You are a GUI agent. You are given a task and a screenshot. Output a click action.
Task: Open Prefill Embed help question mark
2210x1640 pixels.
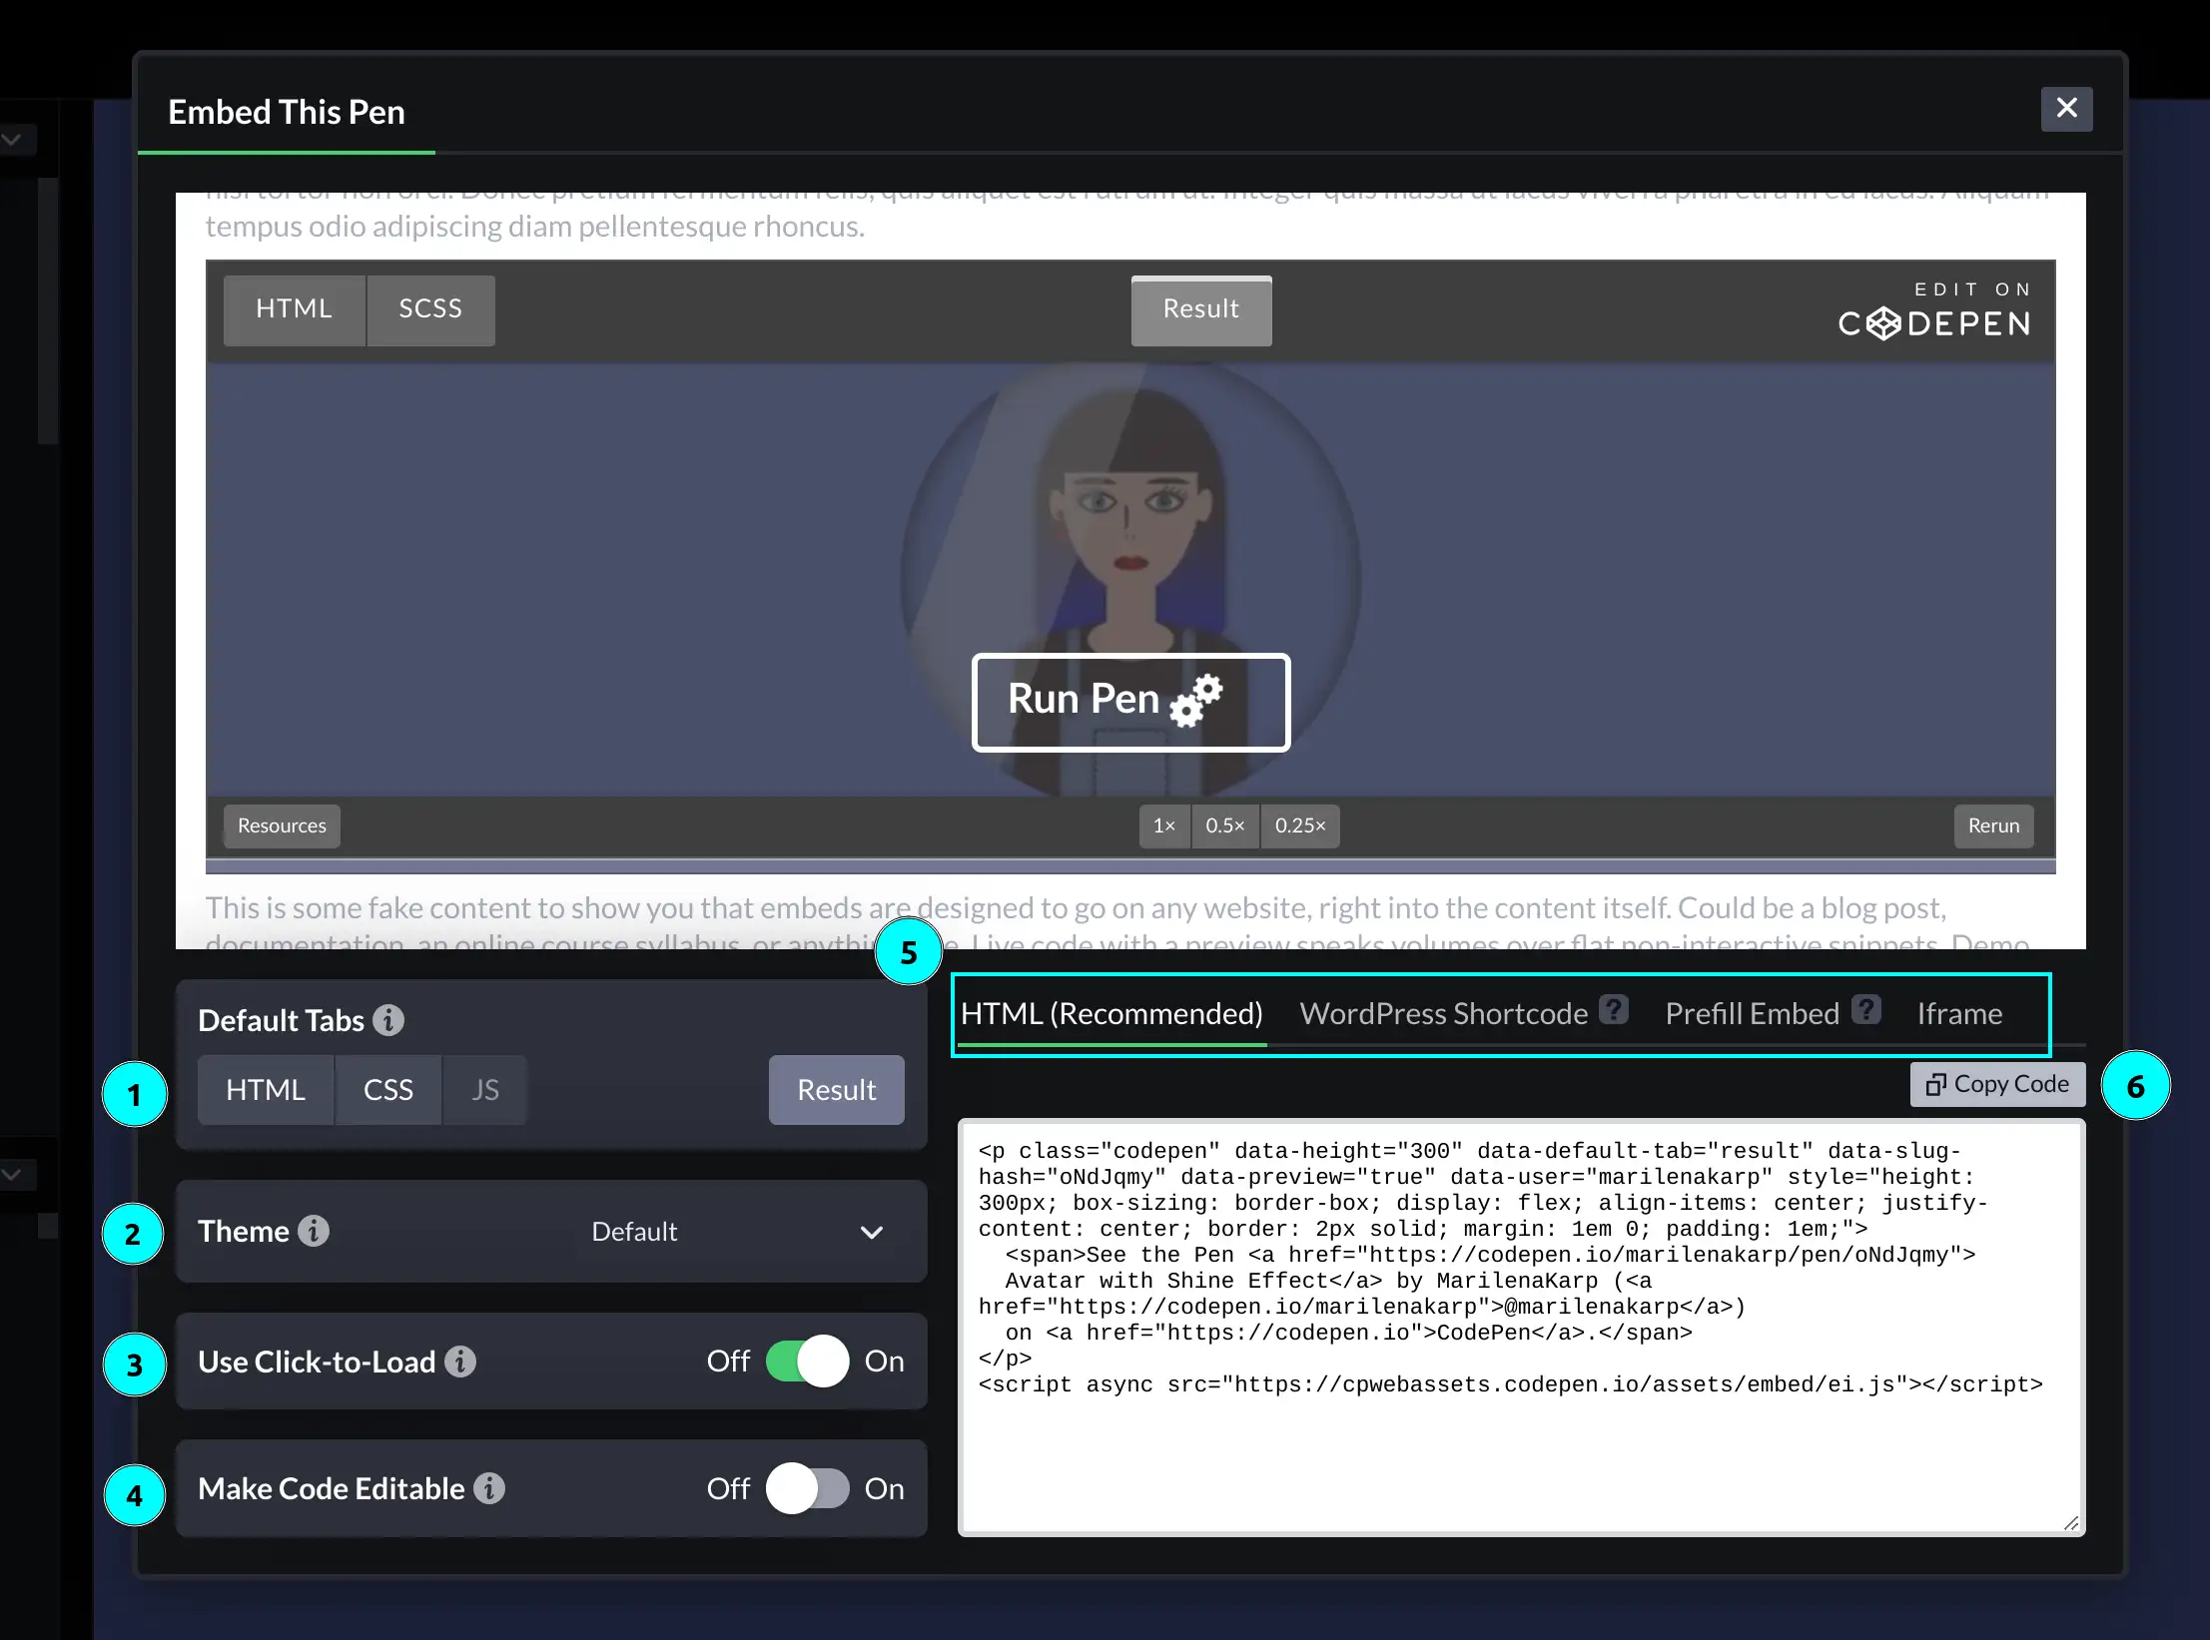pos(1866,1010)
